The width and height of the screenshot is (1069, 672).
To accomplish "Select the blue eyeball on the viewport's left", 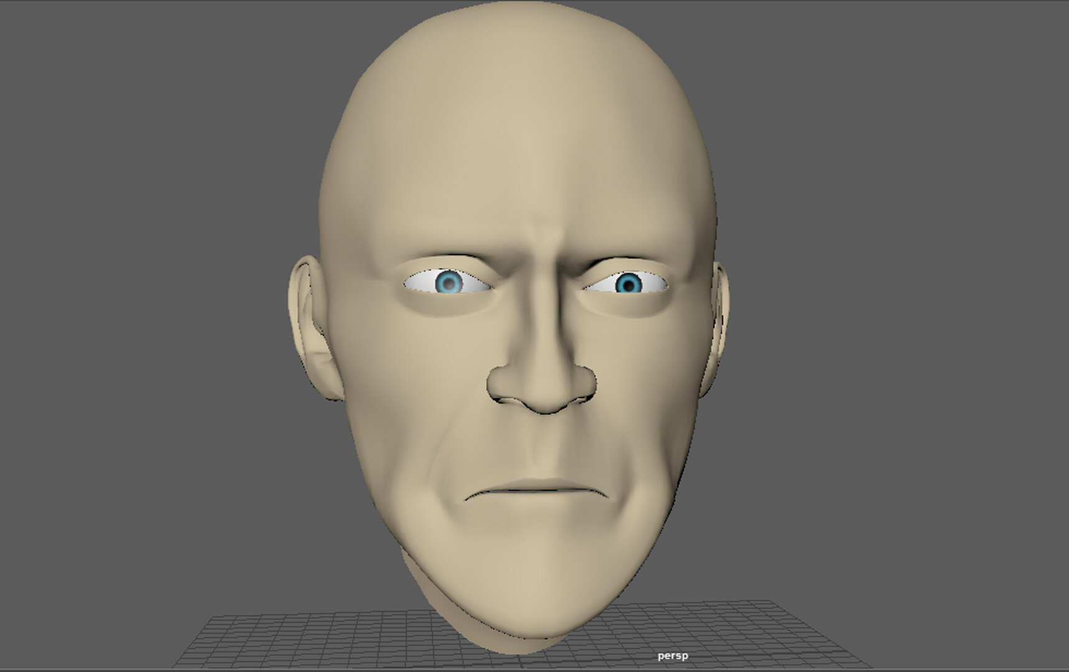I will click(449, 282).
